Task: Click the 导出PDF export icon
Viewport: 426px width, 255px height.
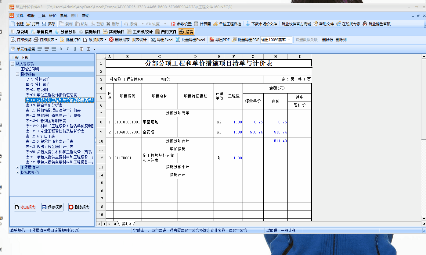Action: coord(212,40)
